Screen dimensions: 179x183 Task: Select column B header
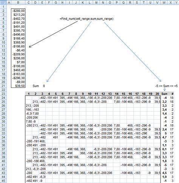18,2
